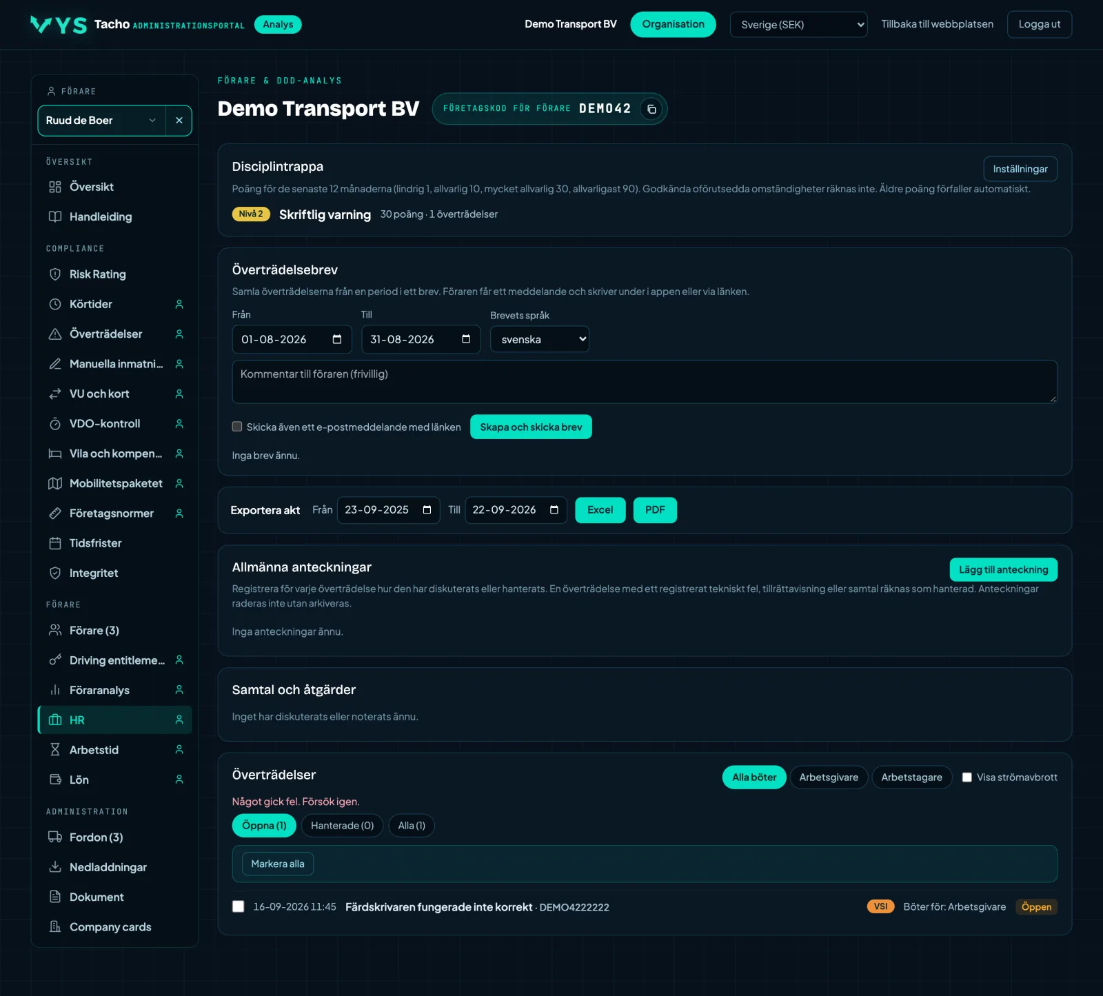Click the Risk Rating shield icon
This screenshot has height=996, width=1103.
[55, 274]
